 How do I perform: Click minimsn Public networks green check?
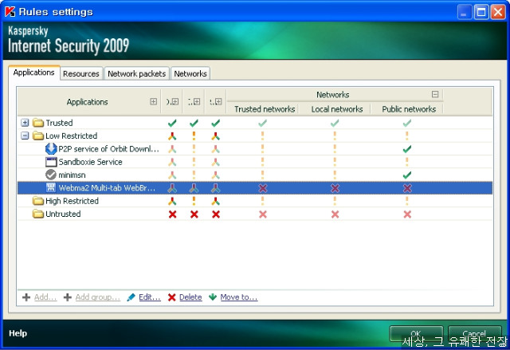click(407, 175)
